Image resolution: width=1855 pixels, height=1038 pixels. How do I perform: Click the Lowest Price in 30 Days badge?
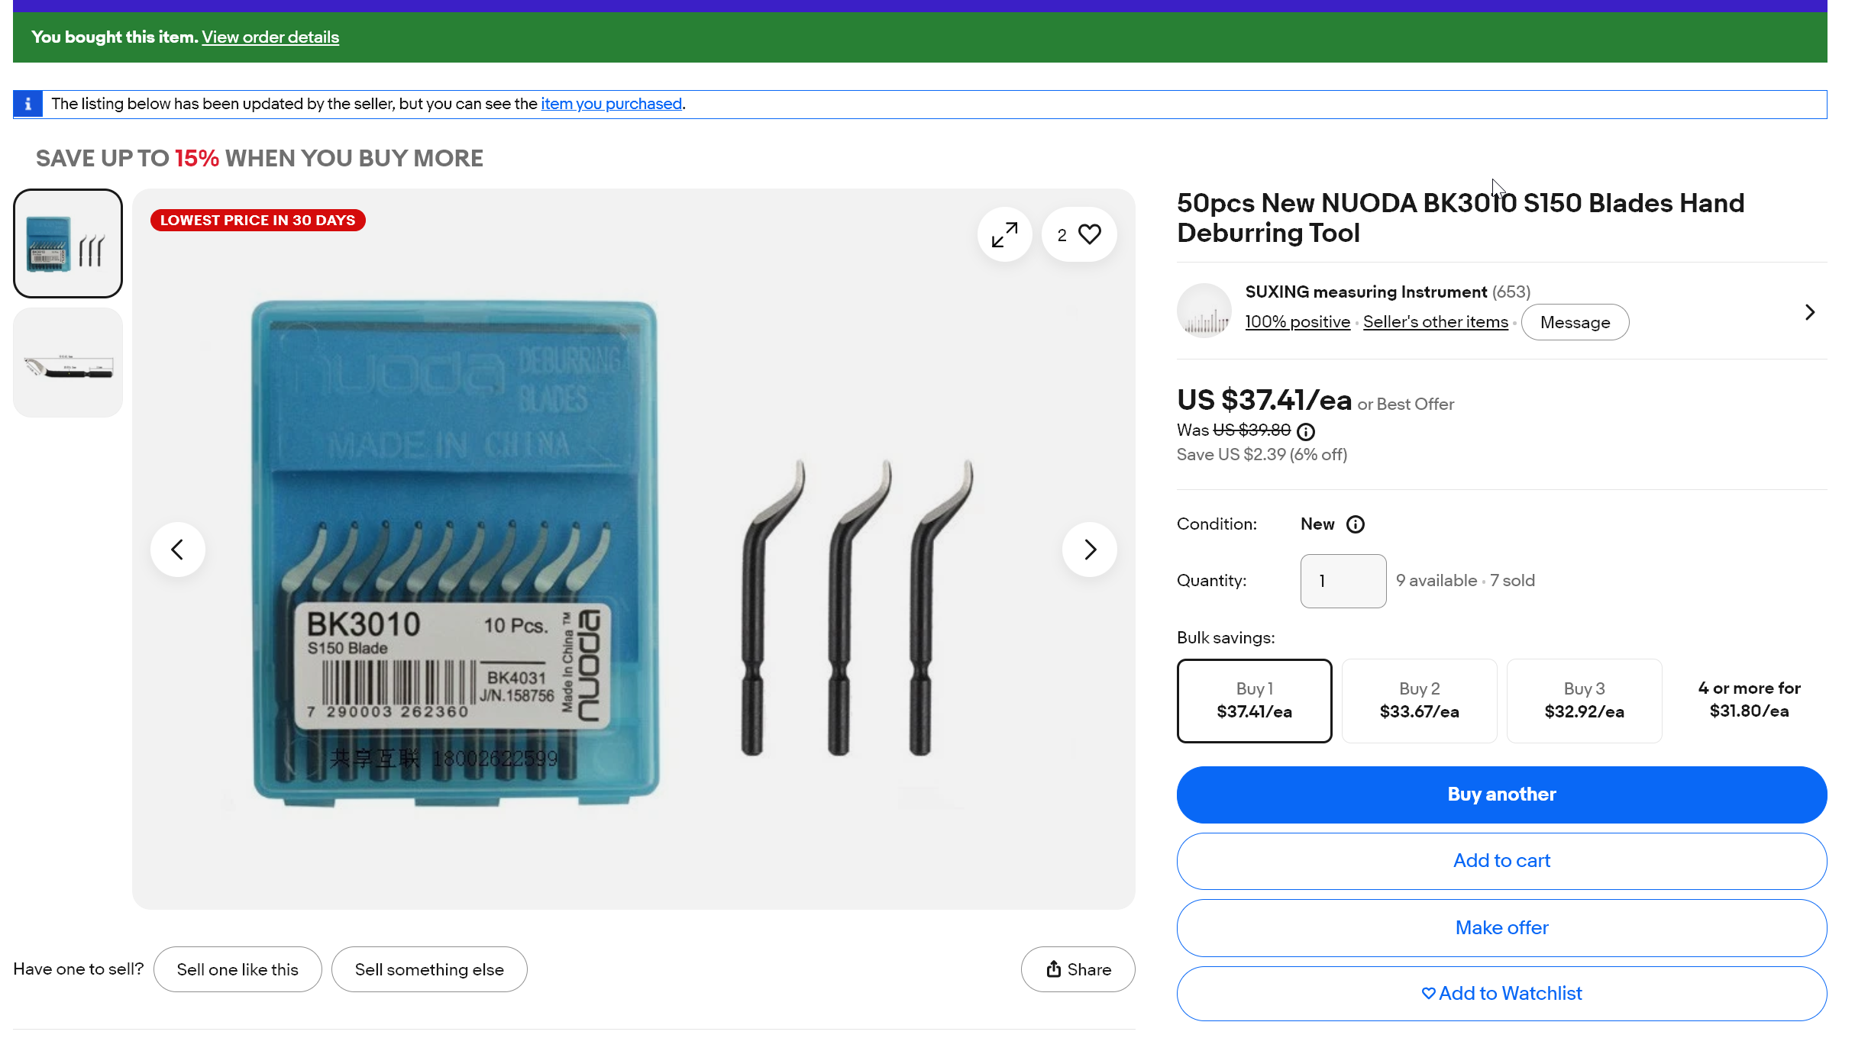click(258, 221)
